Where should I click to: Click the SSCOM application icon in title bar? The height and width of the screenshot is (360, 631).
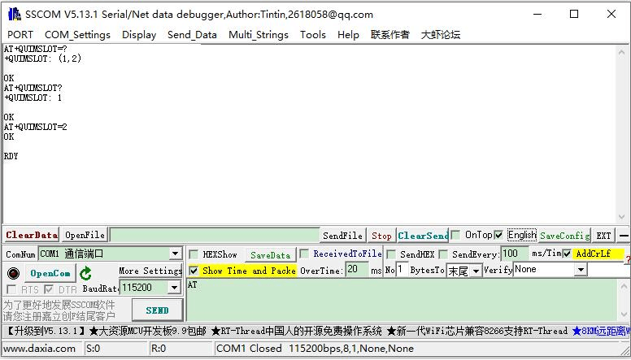pos(11,14)
